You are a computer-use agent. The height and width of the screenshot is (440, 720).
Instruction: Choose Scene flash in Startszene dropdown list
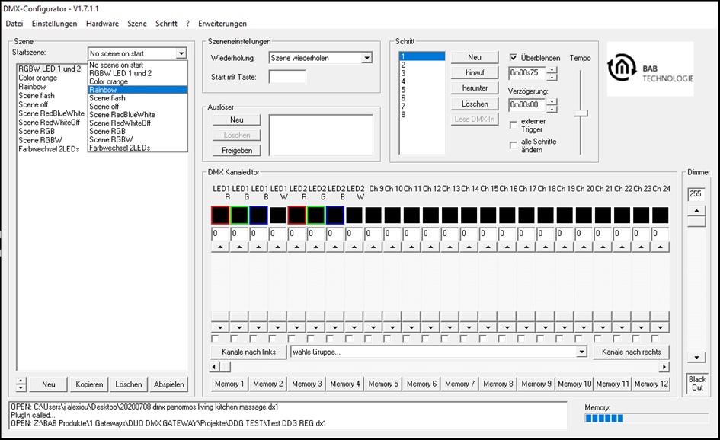[138, 98]
